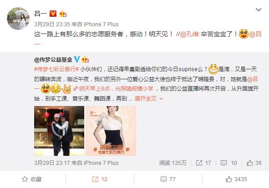Screen dimensions: 269x188
Task: Click the 3月29日 23:35 timestamp link
Action: point(52,24)
